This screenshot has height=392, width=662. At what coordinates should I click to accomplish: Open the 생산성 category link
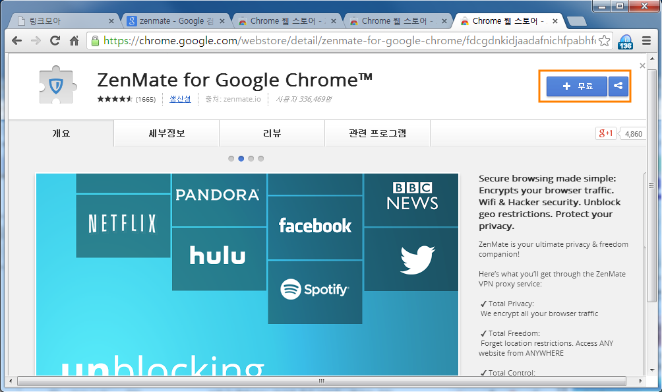[x=180, y=99]
